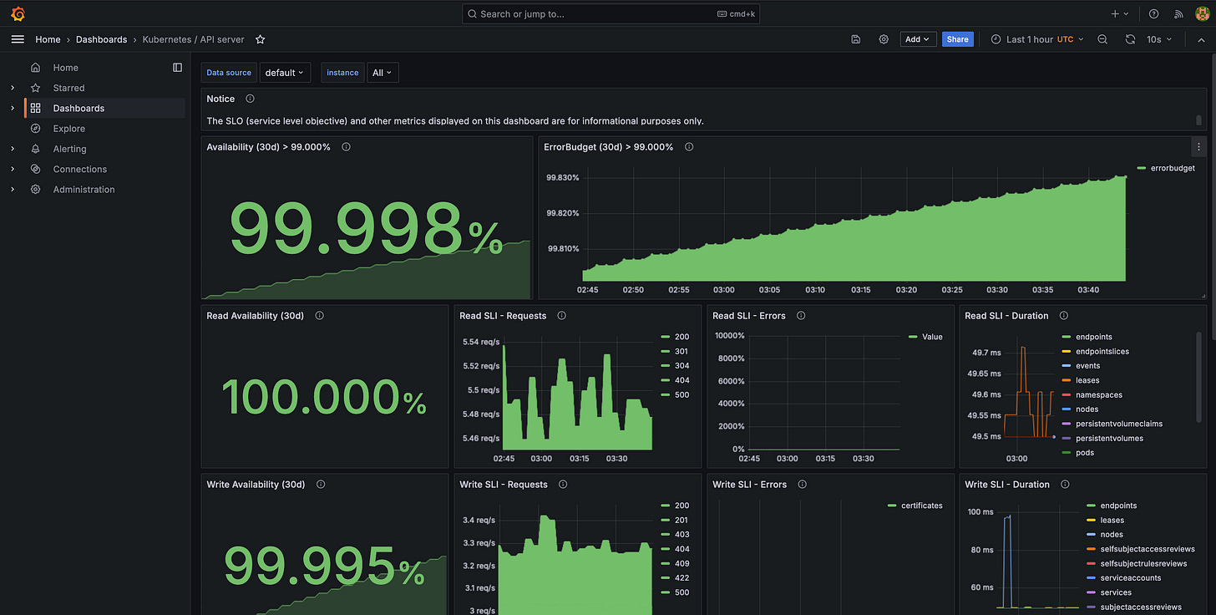Open Explore in the sidebar
The width and height of the screenshot is (1216, 615).
(x=69, y=129)
